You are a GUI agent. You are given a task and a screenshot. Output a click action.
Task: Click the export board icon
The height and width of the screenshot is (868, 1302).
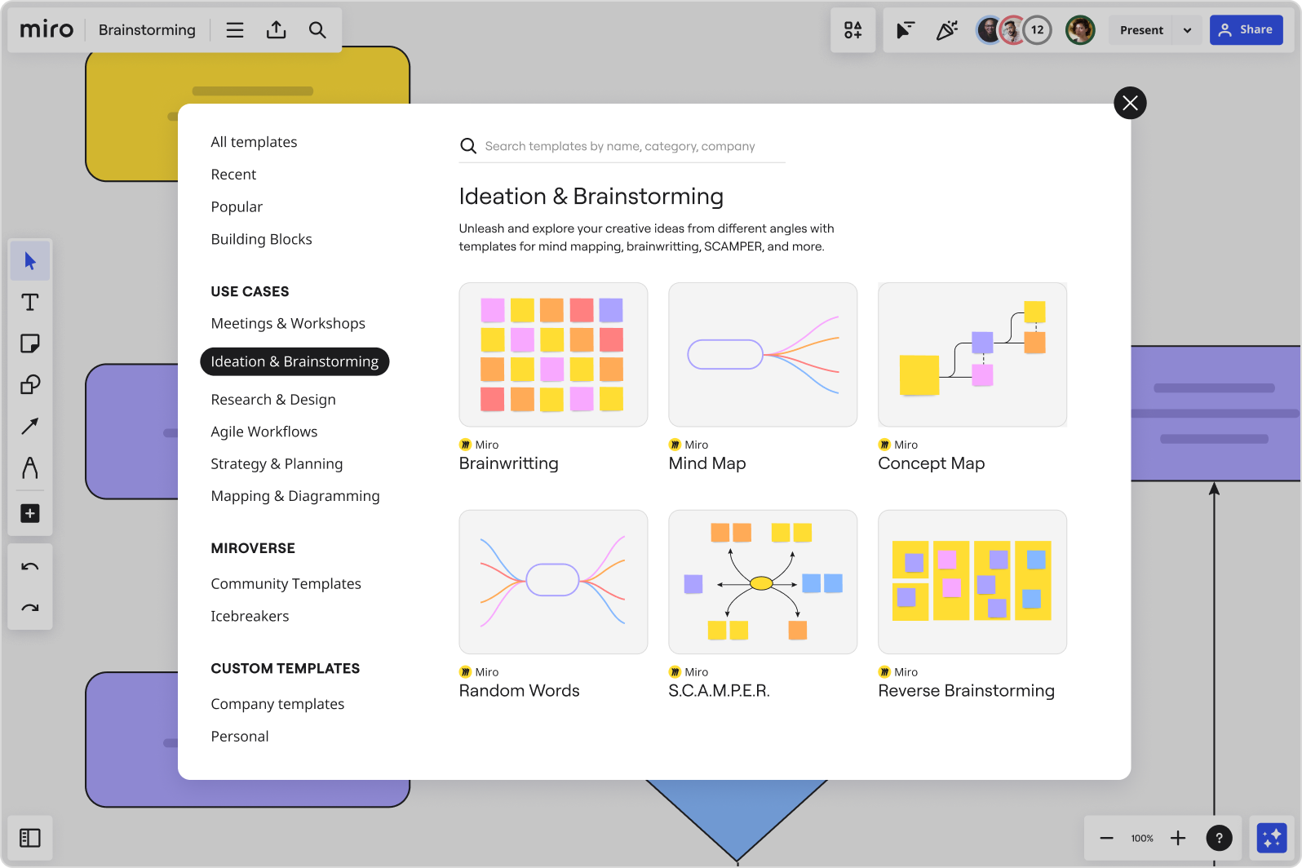click(x=277, y=30)
